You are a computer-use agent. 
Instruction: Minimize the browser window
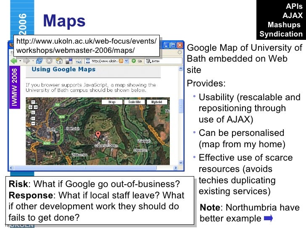pyautogui.click(x=166, y=45)
